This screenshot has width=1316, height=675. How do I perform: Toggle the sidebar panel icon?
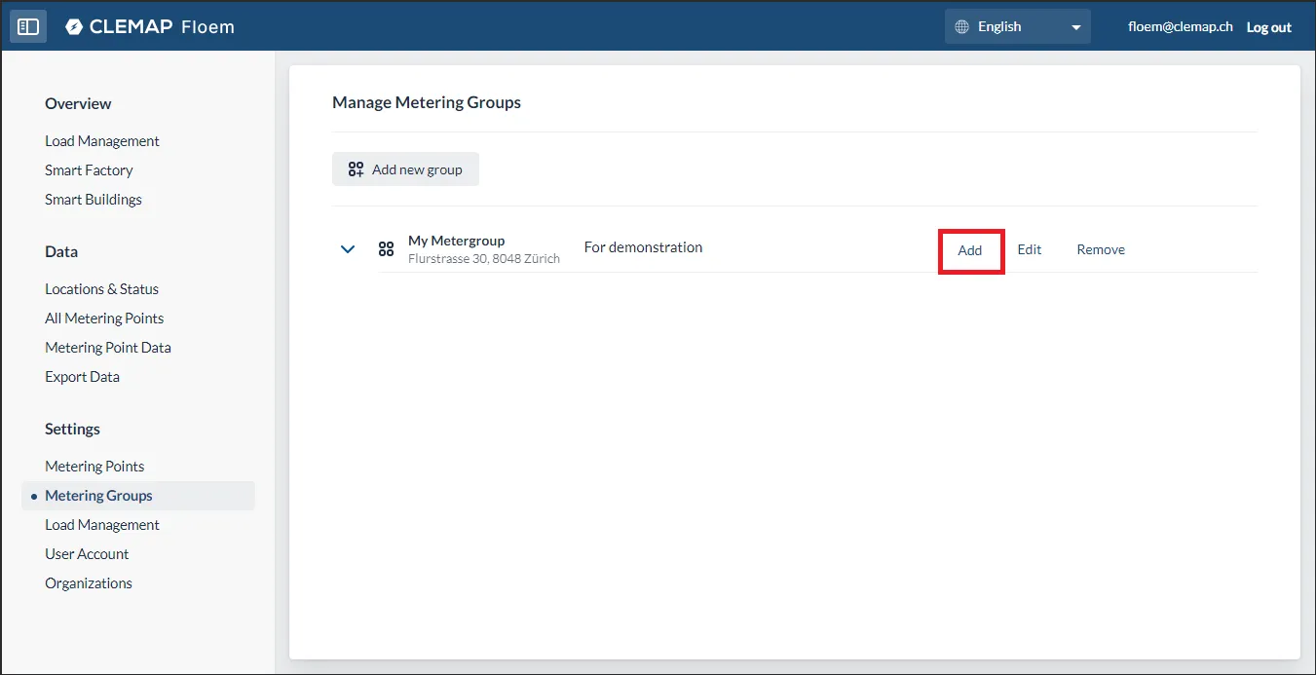click(28, 27)
